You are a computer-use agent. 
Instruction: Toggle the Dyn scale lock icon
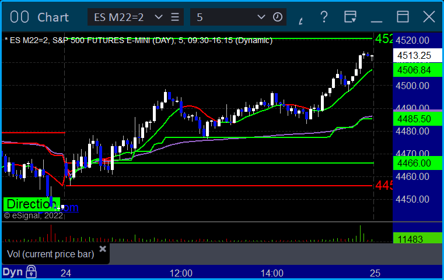click(31, 272)
